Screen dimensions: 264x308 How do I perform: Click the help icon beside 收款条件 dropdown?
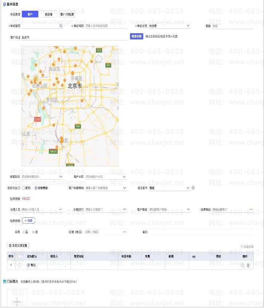193,188
